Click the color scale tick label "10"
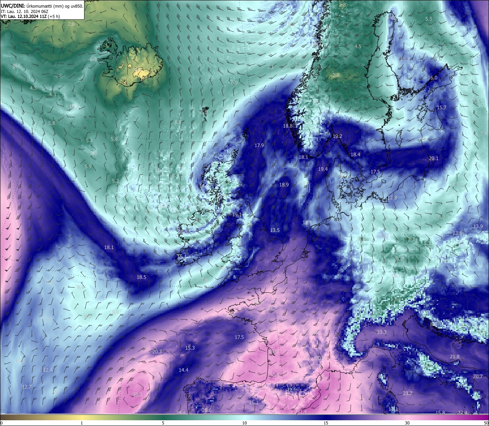Viewport: 489px width, 426px height. pos(244,423)
